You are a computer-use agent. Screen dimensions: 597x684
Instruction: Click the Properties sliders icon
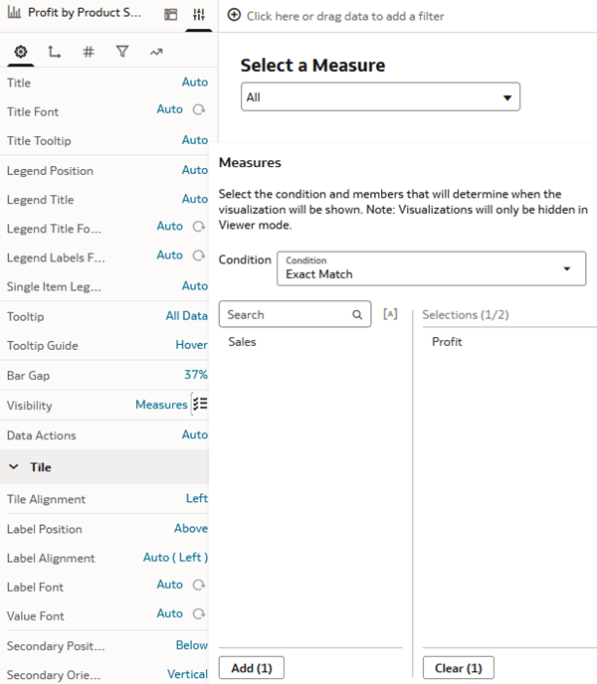click(199, 15)
